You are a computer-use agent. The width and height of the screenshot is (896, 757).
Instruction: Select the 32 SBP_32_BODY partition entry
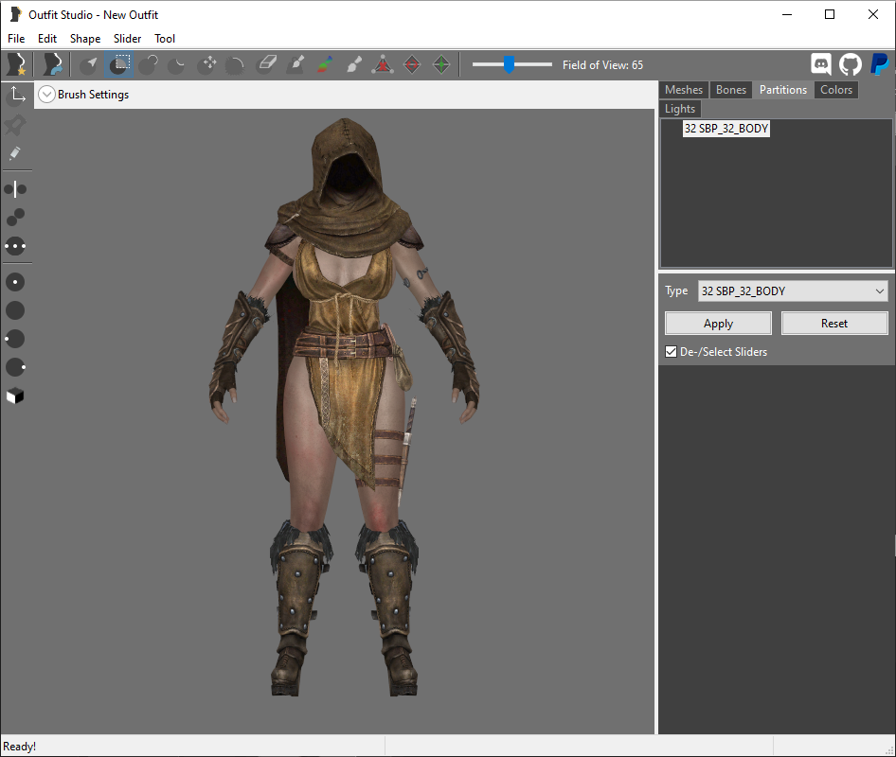[x=726, y=129]
